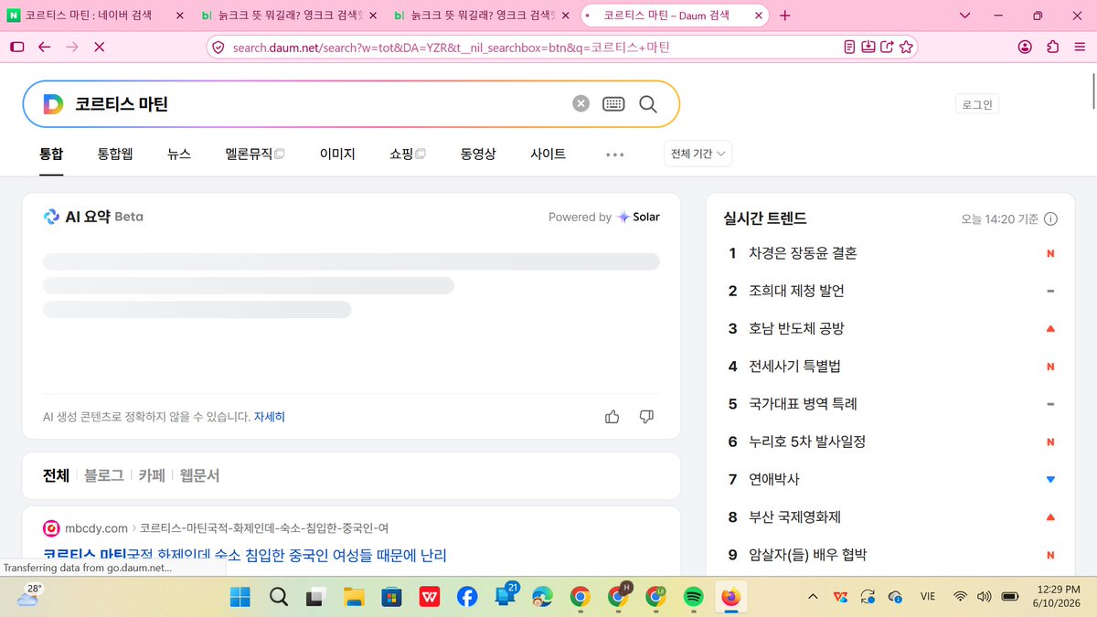Open WPS Office from the taskbar
This screenshot has height=617, width=1097.
click(x=429, y=598)
